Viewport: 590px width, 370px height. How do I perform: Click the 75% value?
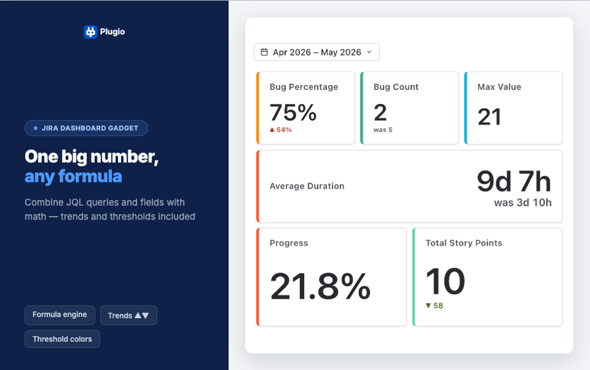click(x=293, y=113)
